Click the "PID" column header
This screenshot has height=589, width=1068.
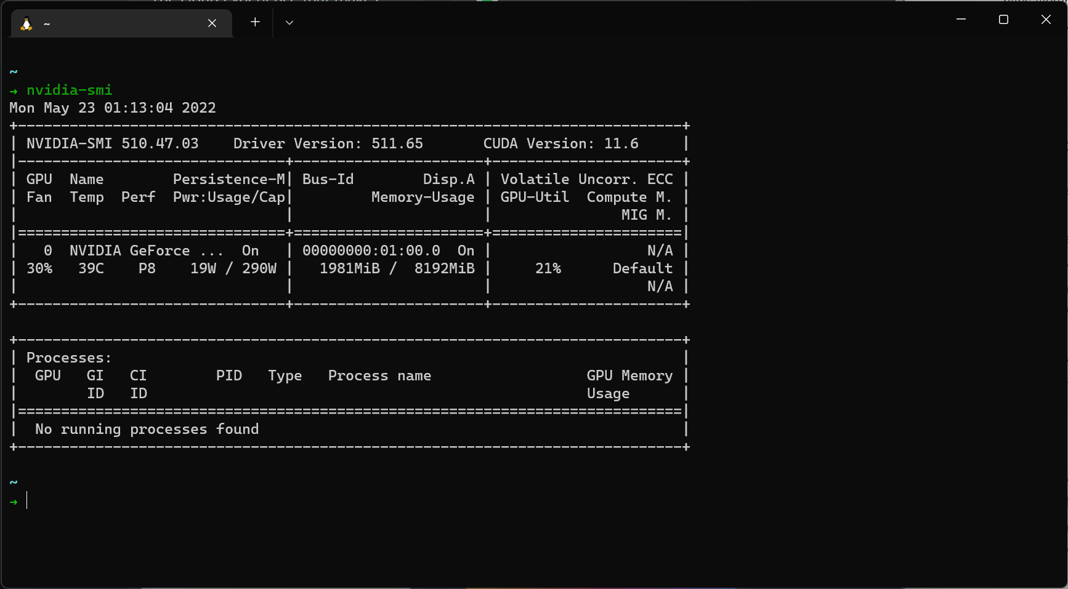pyautogui.click(x=229, y=376)
